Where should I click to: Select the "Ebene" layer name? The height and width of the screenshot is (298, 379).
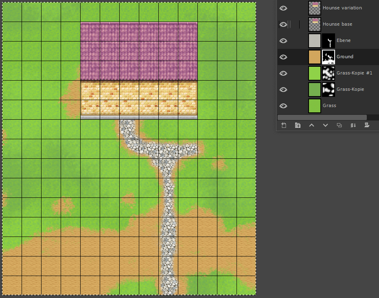point(344,40)
